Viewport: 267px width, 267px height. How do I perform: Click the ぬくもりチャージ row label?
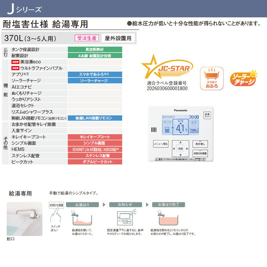26,93
